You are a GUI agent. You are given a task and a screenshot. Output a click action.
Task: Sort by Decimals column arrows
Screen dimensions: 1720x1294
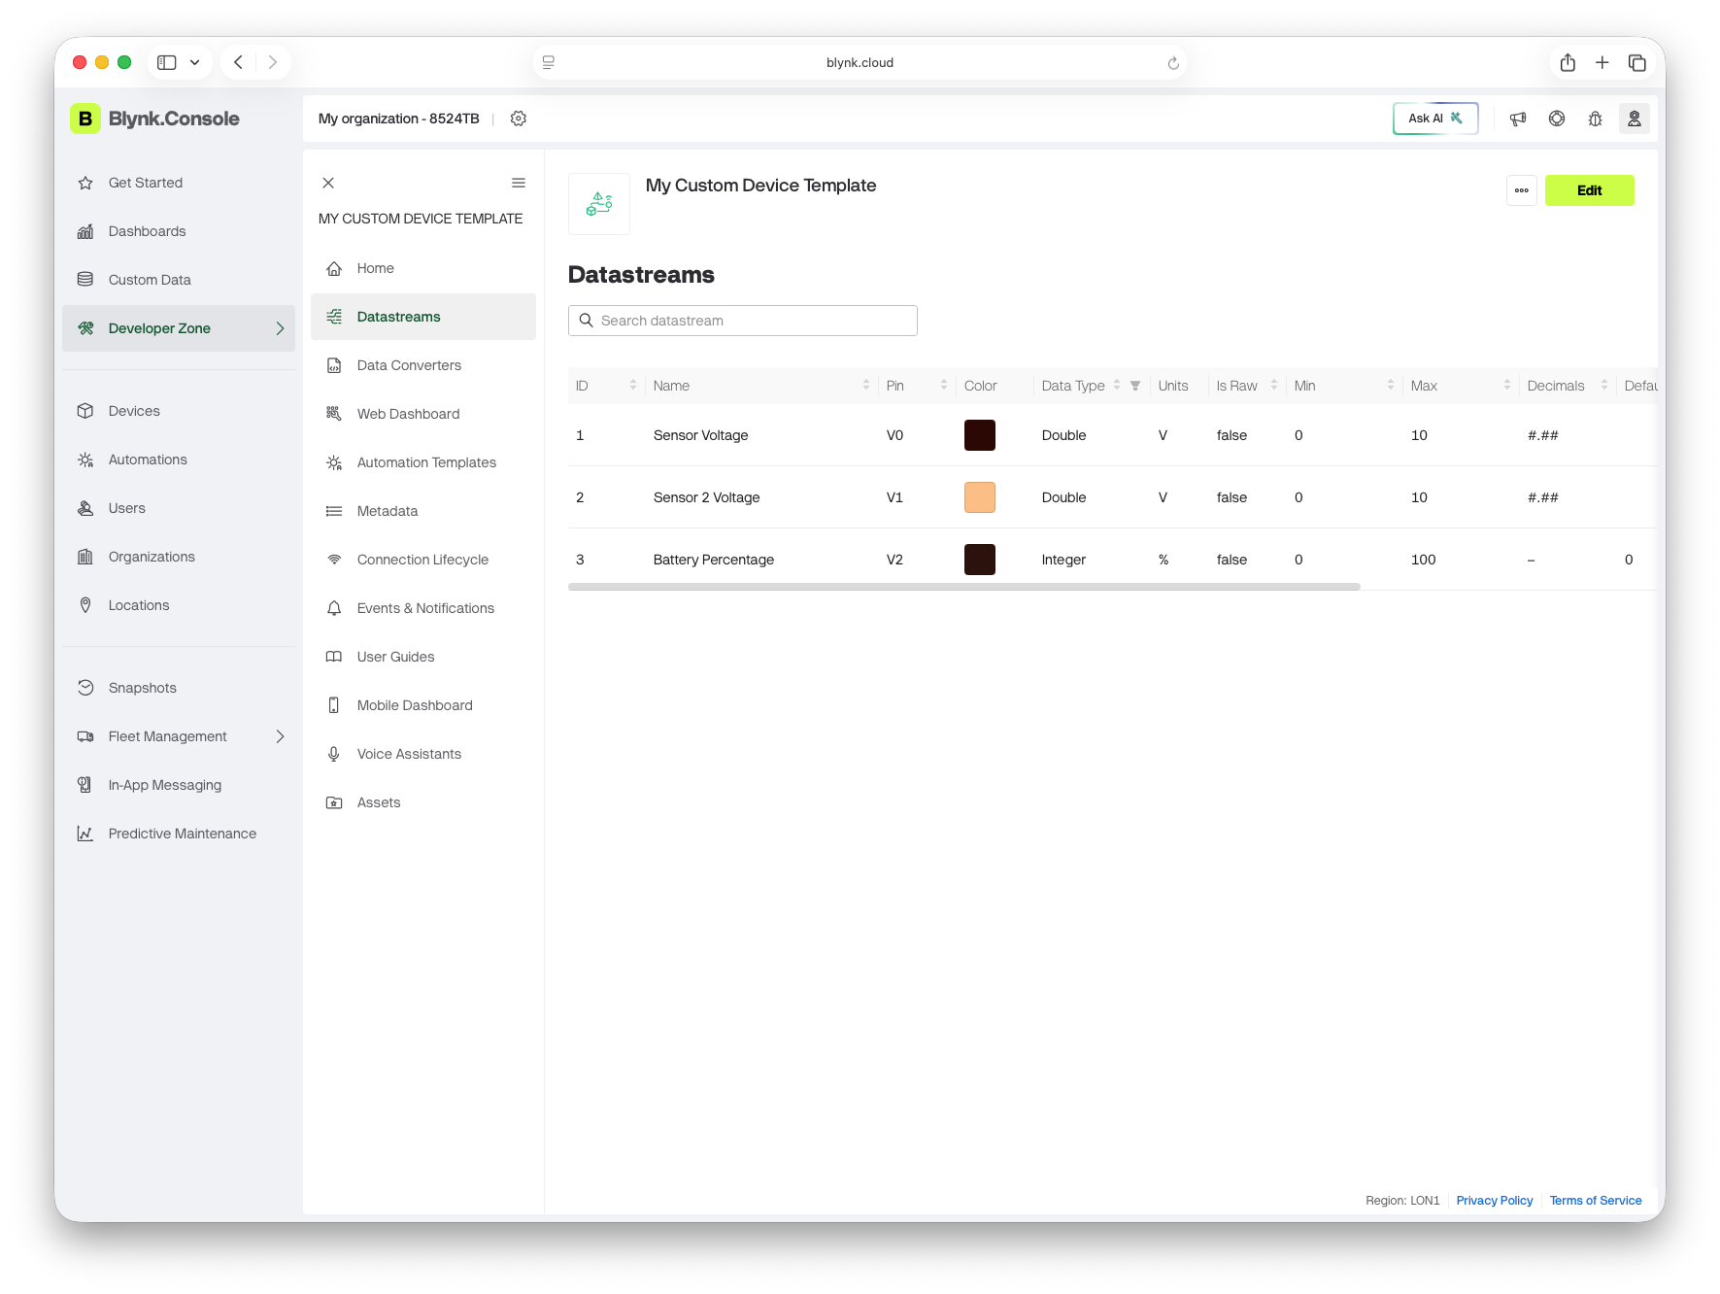1604,386
